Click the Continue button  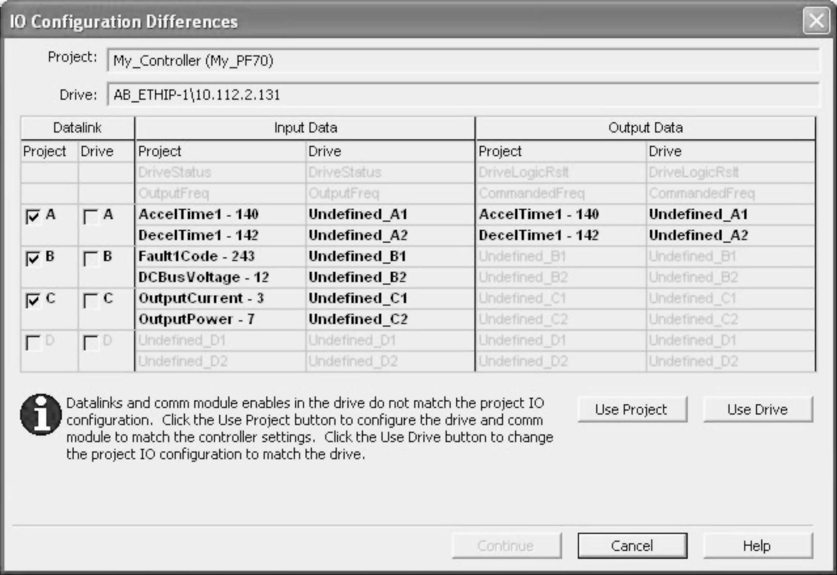tap(506, 546)
